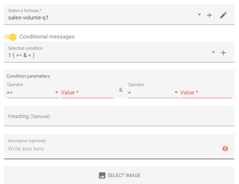The width and height of the screenshot is (239, 184).
Task: Focus the first Value field after >=
Action: tap(87, 92)
